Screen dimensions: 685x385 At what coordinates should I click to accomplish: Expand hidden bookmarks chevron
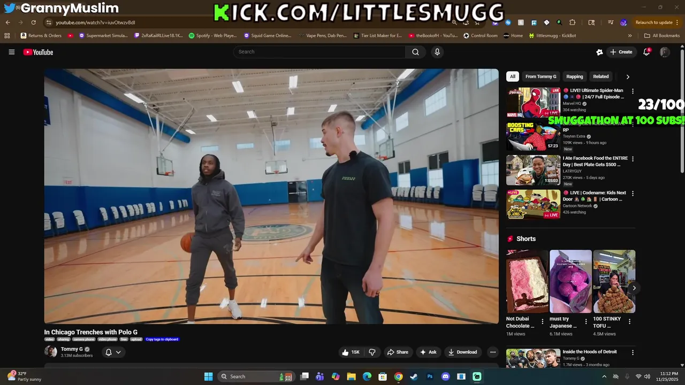click(x=630, y=36)
